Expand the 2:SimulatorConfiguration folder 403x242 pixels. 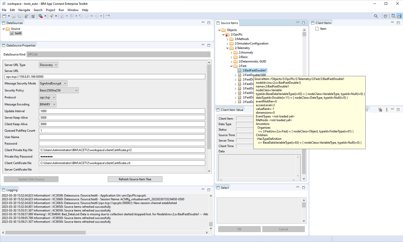point(227,44)
